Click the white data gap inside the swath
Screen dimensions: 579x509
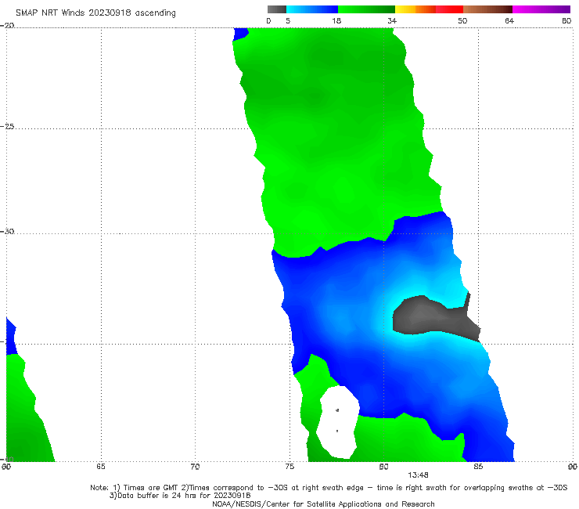(339, 421)
